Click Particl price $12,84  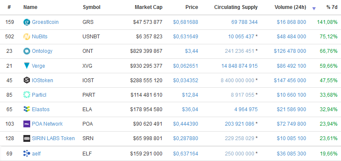click(x=190, y=95)
